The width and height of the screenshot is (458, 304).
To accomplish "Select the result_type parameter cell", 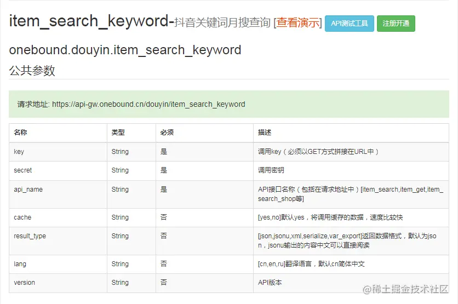I will point(58,241).
